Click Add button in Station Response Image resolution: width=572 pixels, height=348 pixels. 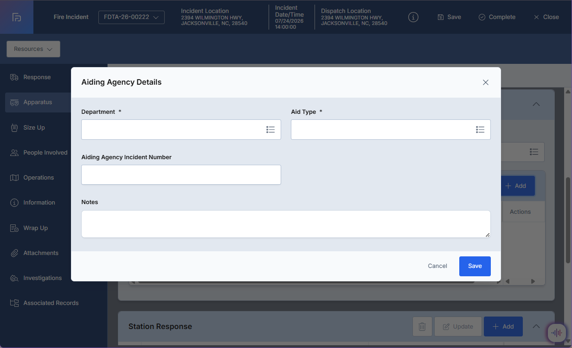click(x=503, y=327)
